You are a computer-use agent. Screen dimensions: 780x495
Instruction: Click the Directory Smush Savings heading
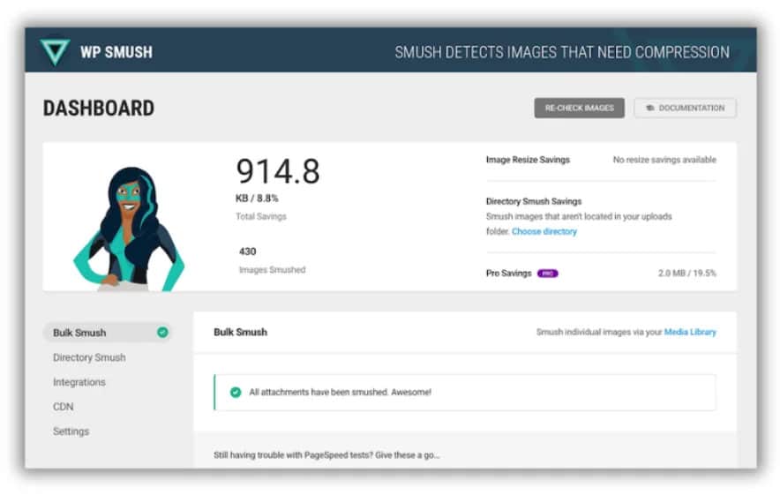coord(534,201)
